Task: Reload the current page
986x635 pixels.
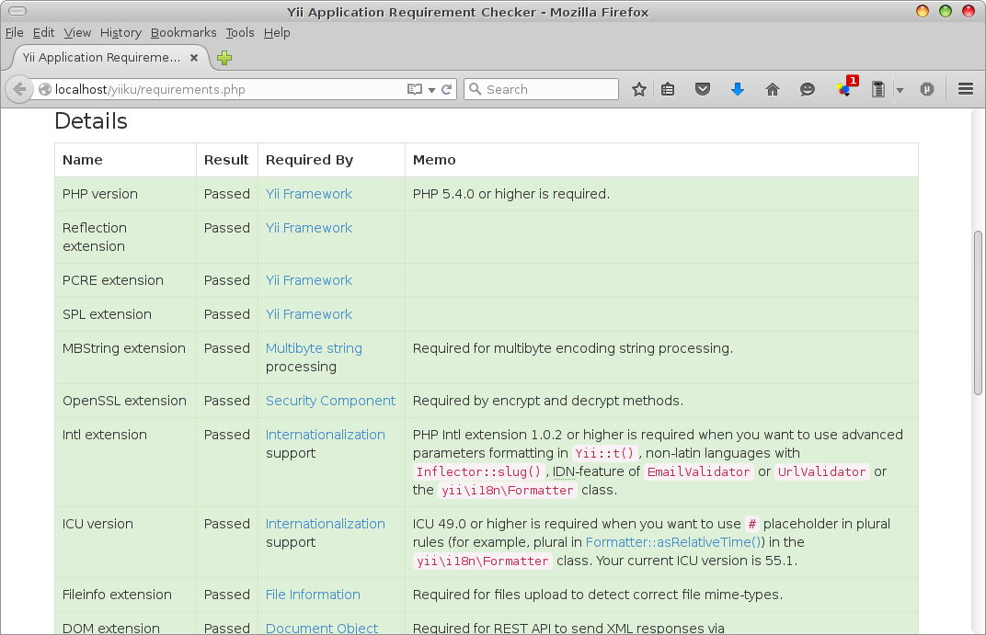Action: 446,89
